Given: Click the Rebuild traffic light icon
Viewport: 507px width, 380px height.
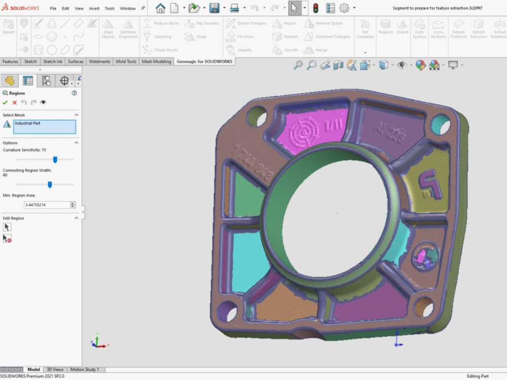Looking at the screenshot, I should click(315, 8).
